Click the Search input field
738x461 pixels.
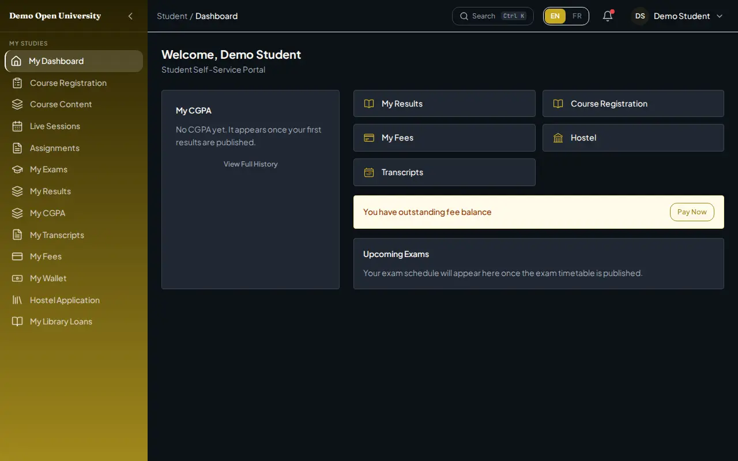click(493, 16)
